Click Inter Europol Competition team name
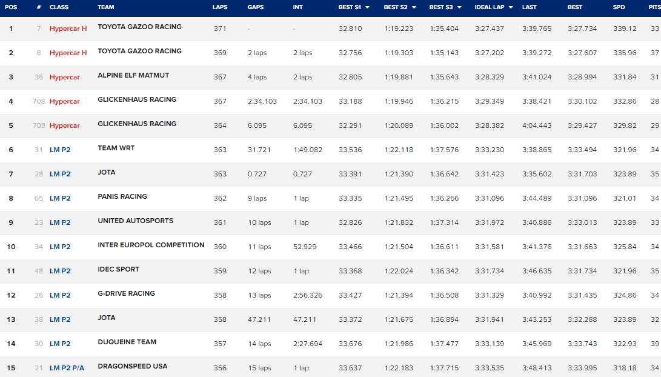The image size is (661, 377). pyautogui.click(x=151, y=245)
